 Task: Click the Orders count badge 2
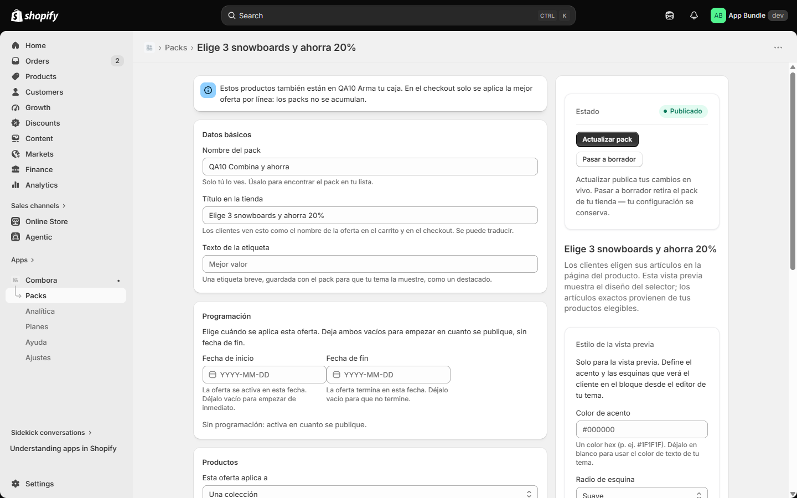point(117,61)
